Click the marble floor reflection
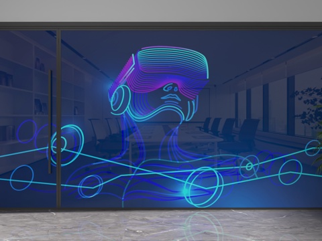The height and width of the screenshot is (241, 322). pyautogui.click(x=161, y=226)
